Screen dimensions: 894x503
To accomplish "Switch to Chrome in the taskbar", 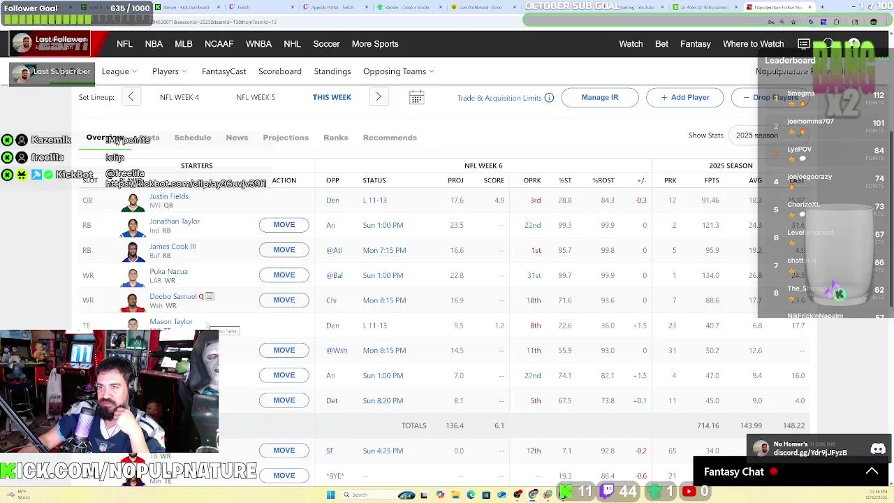I will point(533,495).
